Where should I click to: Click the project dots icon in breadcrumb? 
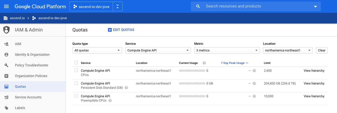pos(34,18)
